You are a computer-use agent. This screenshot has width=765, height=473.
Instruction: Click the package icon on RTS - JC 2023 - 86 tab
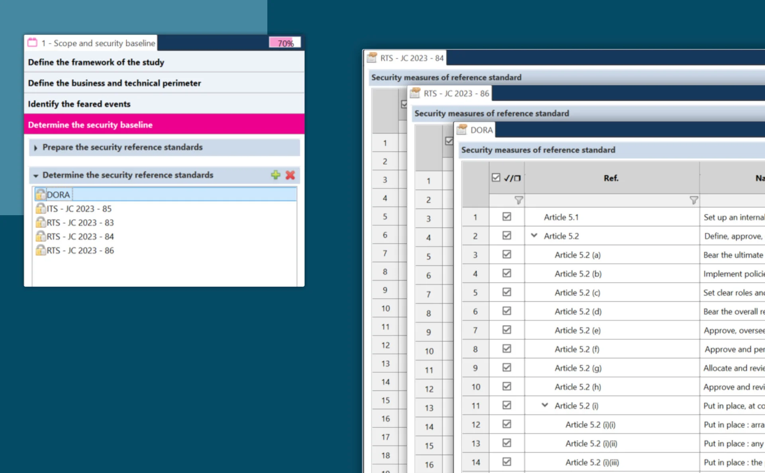pos(415,93)
